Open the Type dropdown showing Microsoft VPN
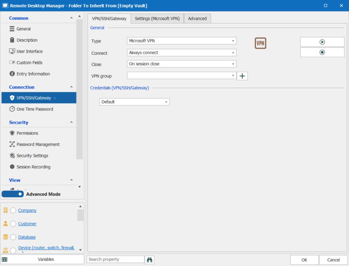The height and width of the screenshot is (266, 349). click(181, 41)
